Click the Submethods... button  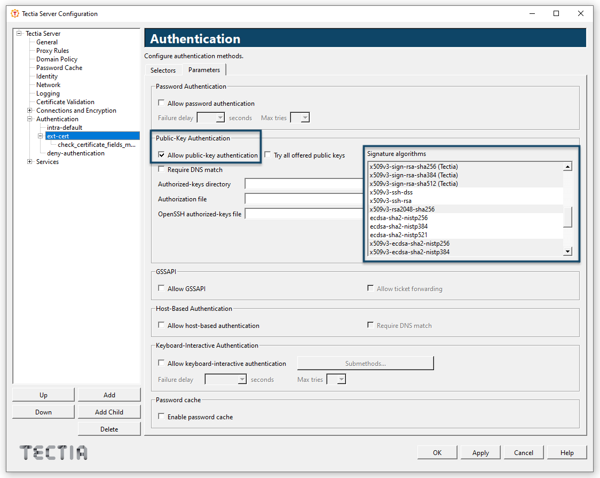tap(366, 363)
